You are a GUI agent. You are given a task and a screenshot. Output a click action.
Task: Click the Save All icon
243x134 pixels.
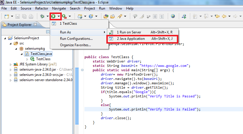pyautogui.click(x=24, y=16)
